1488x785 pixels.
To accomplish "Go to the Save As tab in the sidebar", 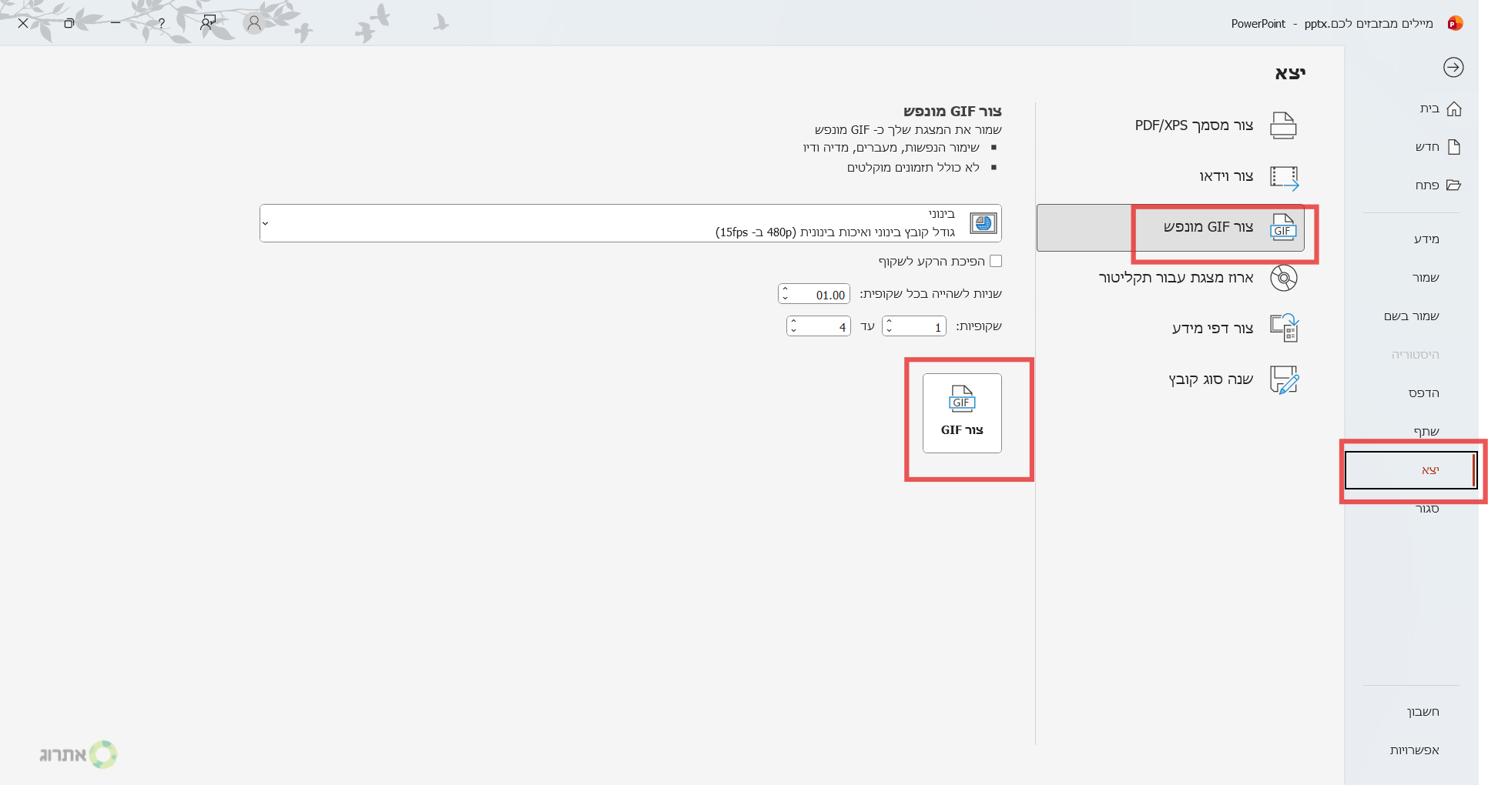I will (1411, 316).
